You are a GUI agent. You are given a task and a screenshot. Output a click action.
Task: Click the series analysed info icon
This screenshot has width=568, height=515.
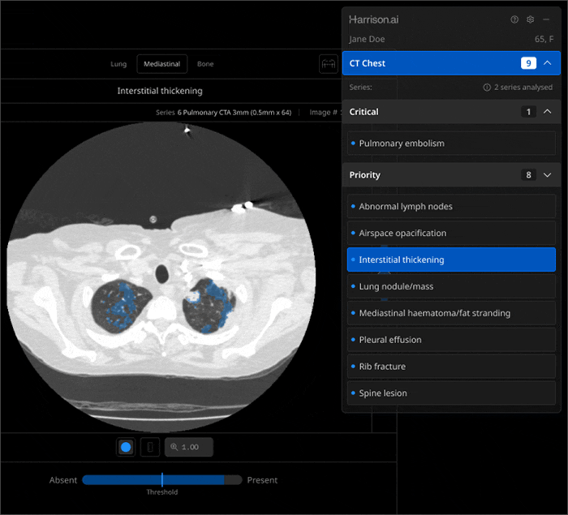pyautogui.click(x=487, y=88)
